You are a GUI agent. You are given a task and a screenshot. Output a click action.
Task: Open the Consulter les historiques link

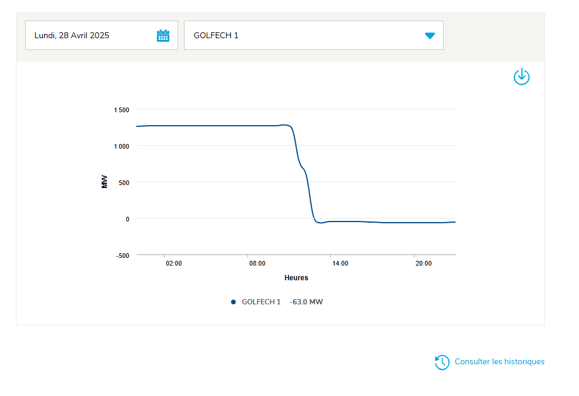499,362
